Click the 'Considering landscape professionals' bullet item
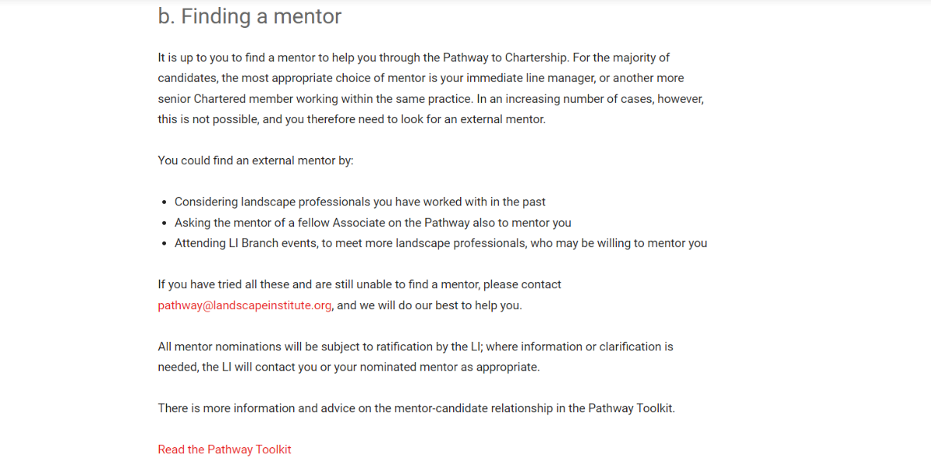 tap(360, 201)
